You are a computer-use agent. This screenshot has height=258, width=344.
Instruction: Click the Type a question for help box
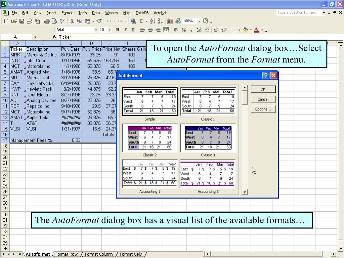coord(299,13)
